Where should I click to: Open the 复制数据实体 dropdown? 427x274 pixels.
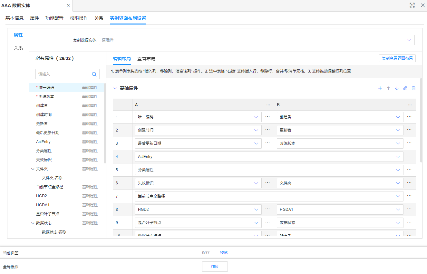tap(257, 40)
